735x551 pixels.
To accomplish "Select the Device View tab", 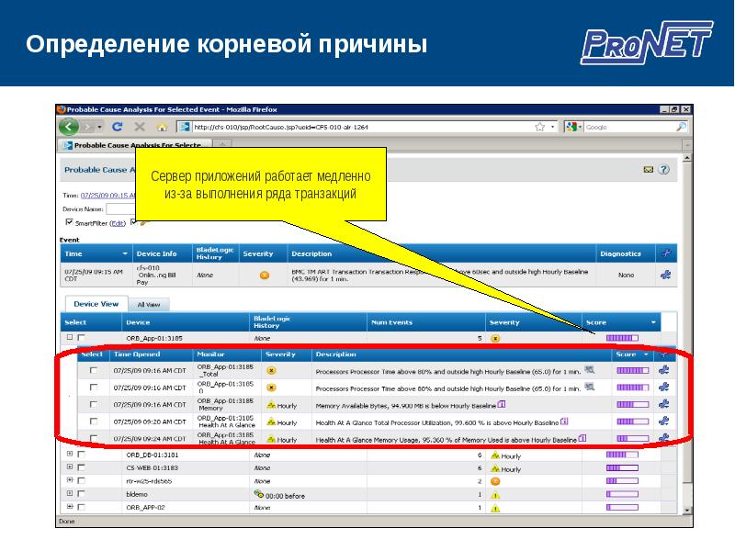I will coord(96,304).
